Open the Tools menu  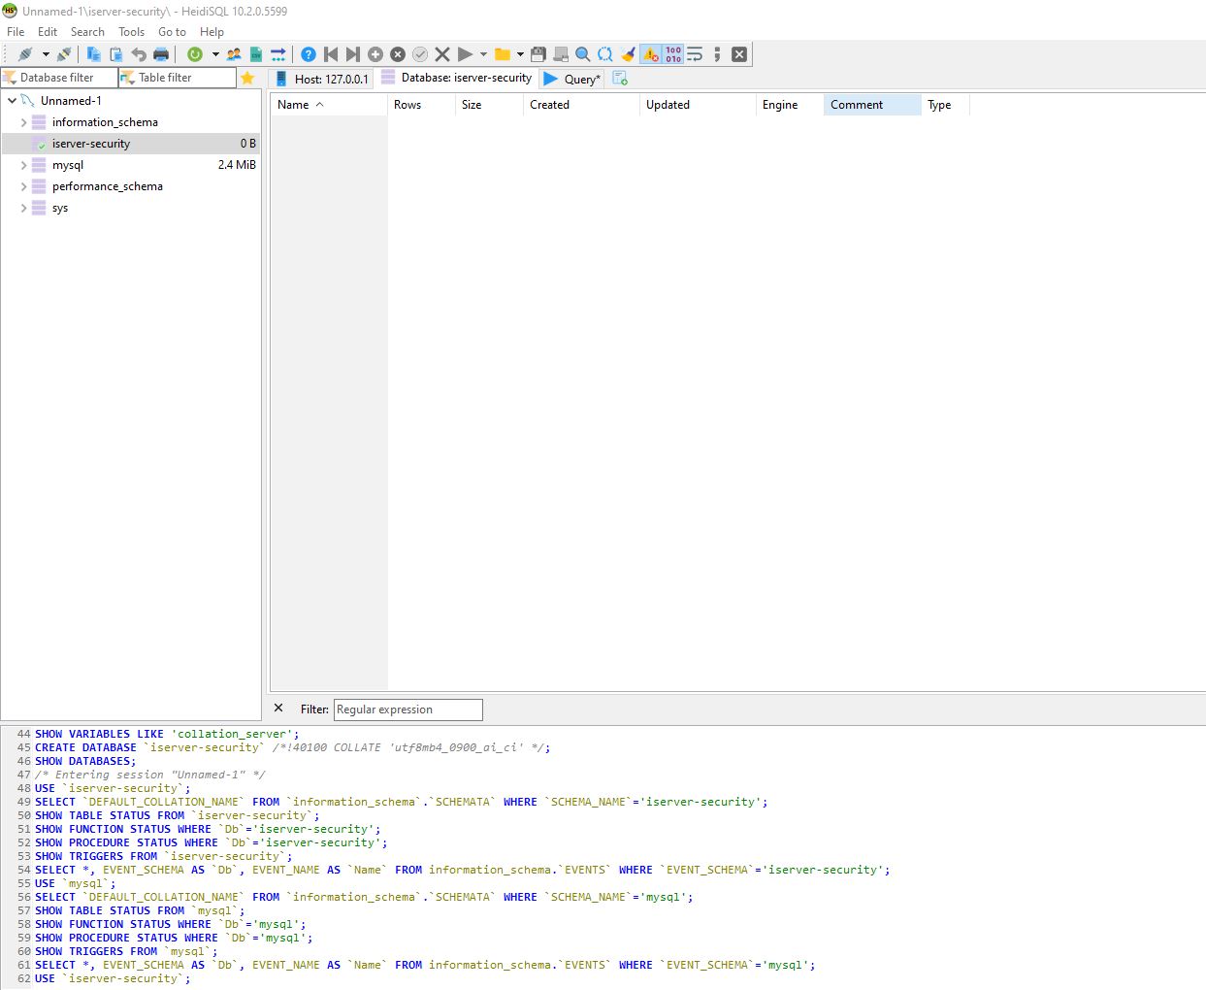(x=131, y=32)
